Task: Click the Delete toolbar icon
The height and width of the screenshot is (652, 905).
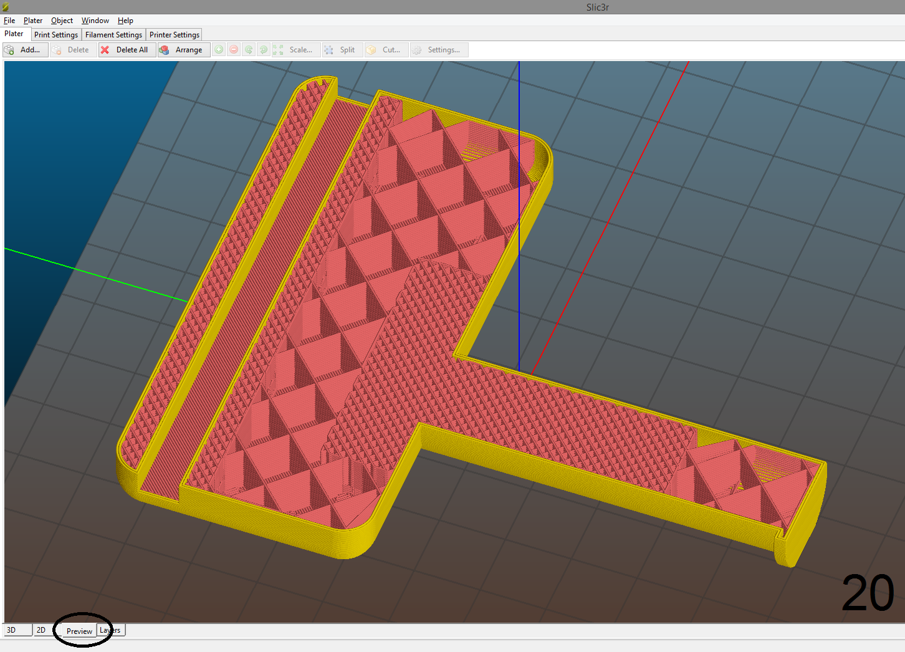Action: click(72, 49)
